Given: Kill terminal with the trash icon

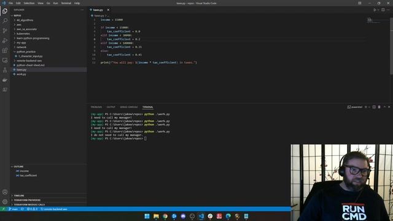Looking at the screenshot, I should coord(379,107).
